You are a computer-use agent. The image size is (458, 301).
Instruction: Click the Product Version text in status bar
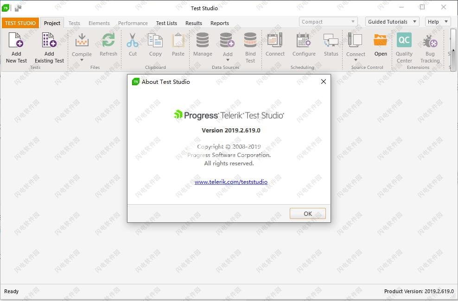tap(419, 291)
